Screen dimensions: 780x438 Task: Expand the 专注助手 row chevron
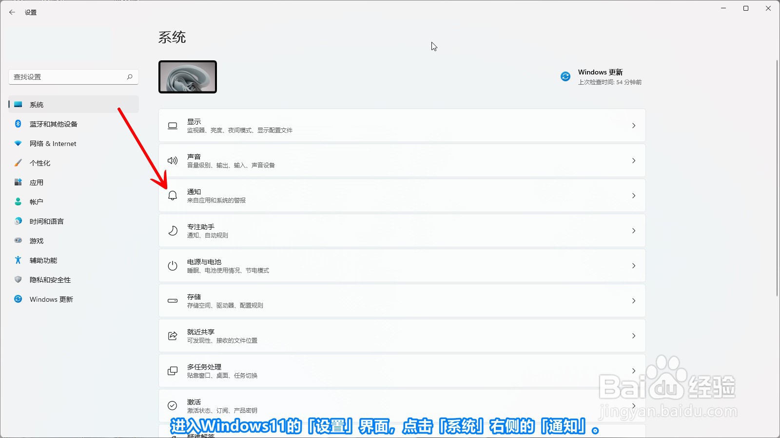(634, 231)
